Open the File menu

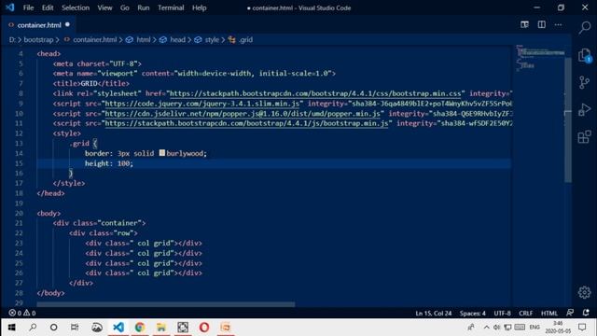point(28,7)
